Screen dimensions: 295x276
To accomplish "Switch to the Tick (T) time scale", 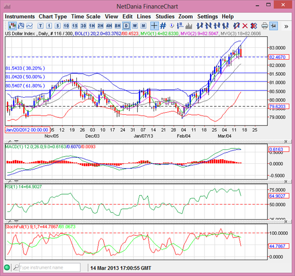I will (x=41, y=26).
